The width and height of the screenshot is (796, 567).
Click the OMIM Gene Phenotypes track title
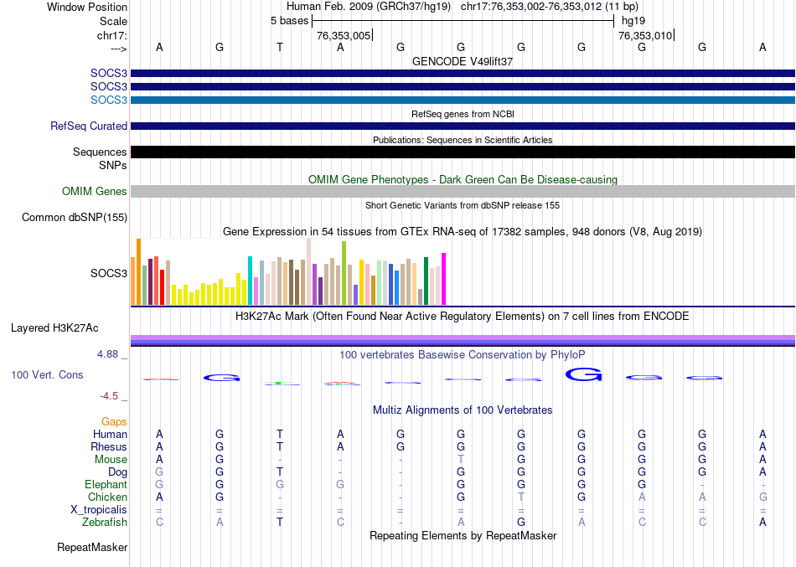tap(463, 180)
